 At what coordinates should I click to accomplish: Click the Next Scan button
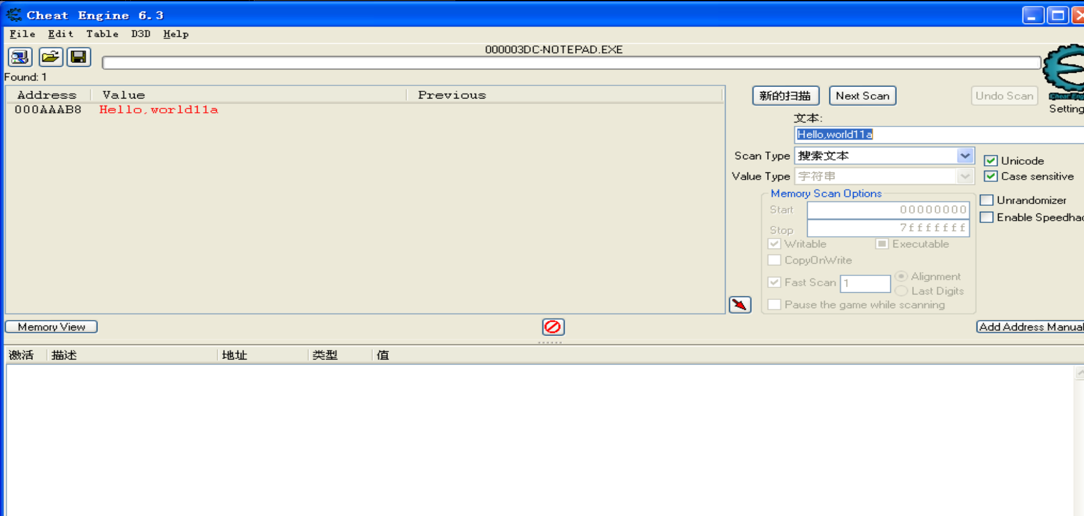862,96
